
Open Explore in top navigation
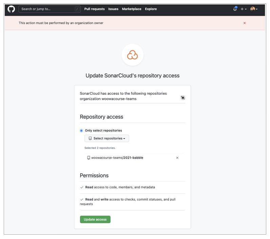151,9
